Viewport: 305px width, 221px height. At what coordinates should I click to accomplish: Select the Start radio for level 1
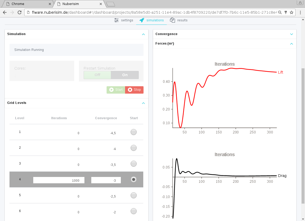tap(134, 132)
